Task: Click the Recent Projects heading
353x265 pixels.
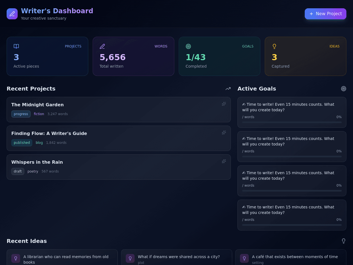Action: (x=31, y=89)
